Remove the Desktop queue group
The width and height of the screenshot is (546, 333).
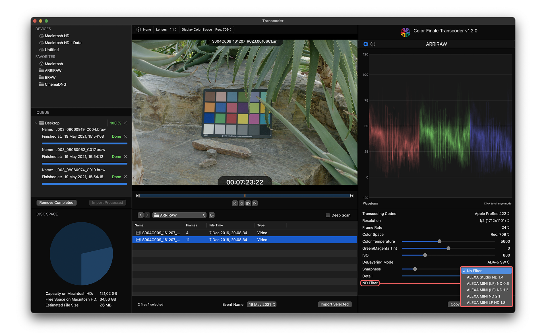[125, 123]
